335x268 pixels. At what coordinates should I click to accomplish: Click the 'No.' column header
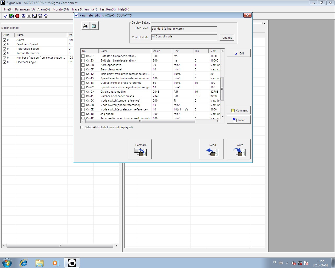(90, 51)
